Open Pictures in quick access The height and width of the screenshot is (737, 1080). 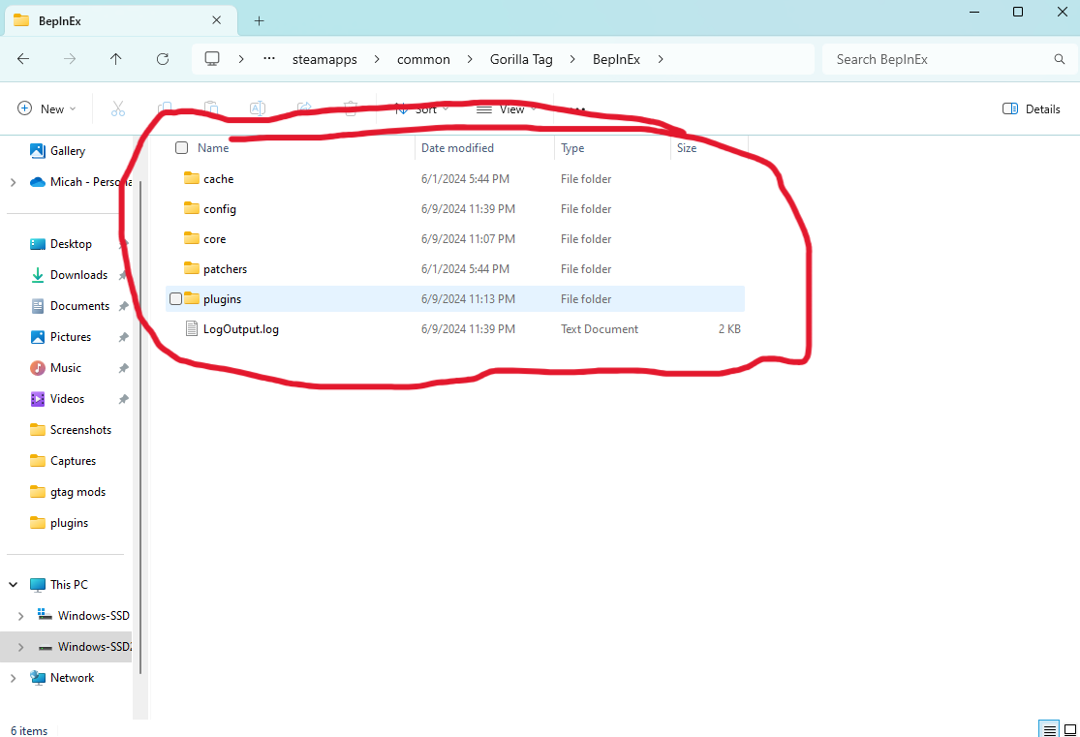coord(71,337)
